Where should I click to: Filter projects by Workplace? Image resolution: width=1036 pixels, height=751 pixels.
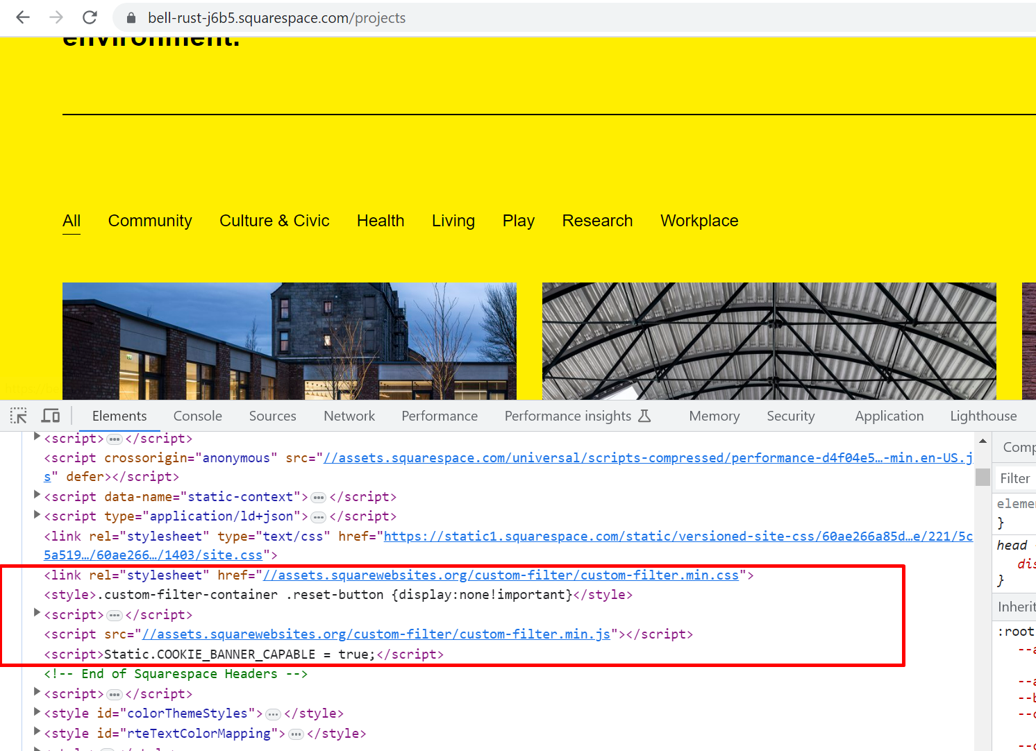(699, 221)
